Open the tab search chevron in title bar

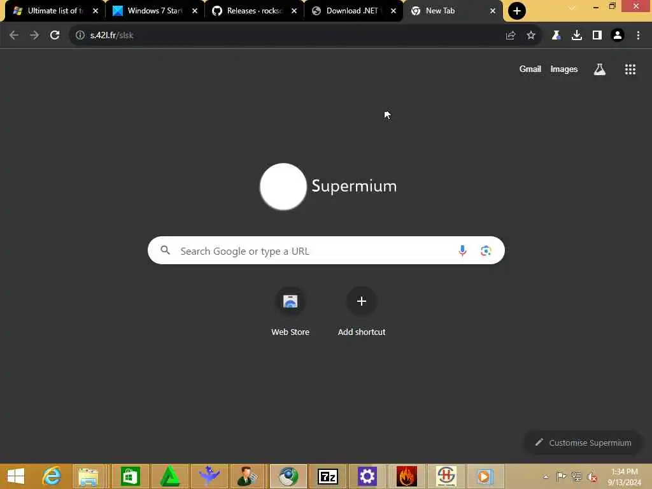[572, 8]
